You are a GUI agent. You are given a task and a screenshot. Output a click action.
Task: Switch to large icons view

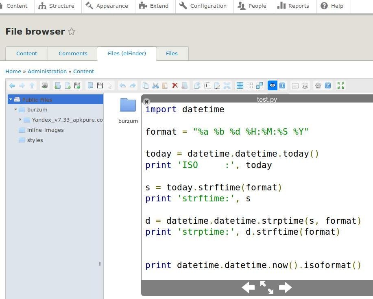tap(240, 85)
